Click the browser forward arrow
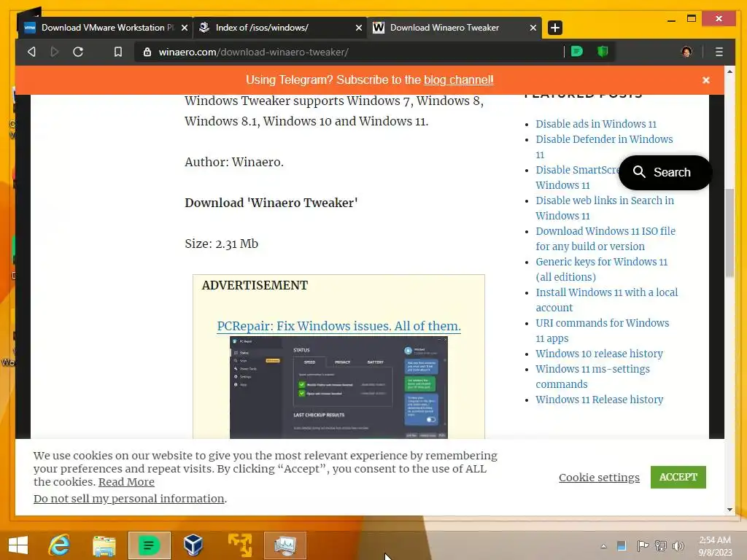 pos(54,52)
